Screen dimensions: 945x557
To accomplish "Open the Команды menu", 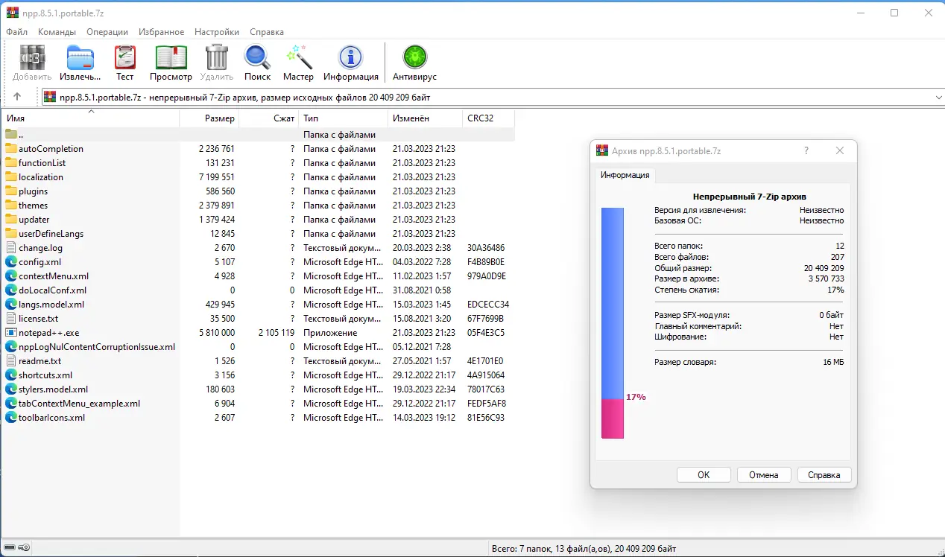I will [x=57, y=32].
